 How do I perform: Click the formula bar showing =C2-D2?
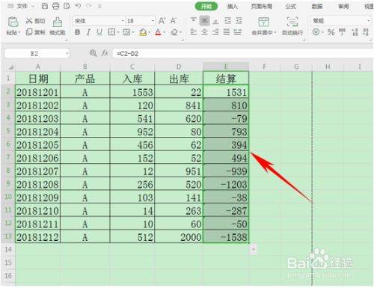click(242, 53)
